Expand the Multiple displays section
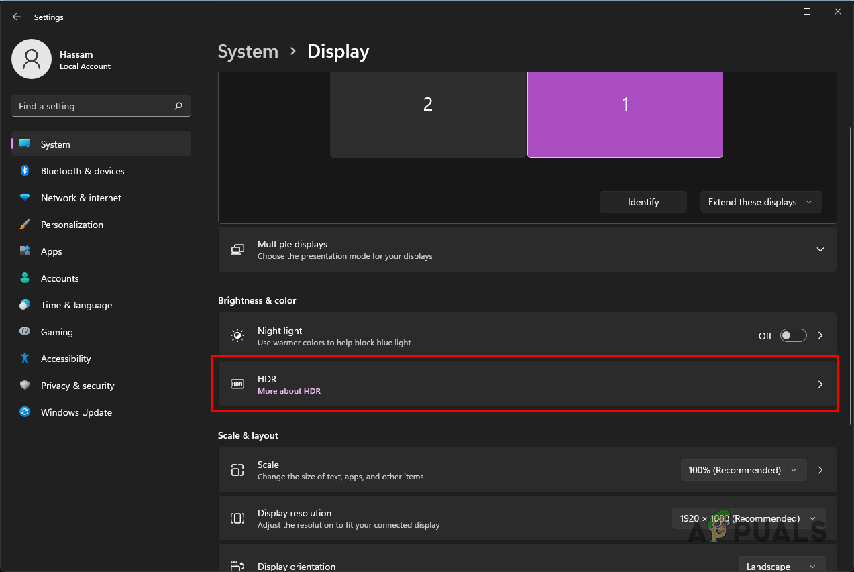This screenshot has width=854, height=572. pyautogui.click(x=820, y=249)
